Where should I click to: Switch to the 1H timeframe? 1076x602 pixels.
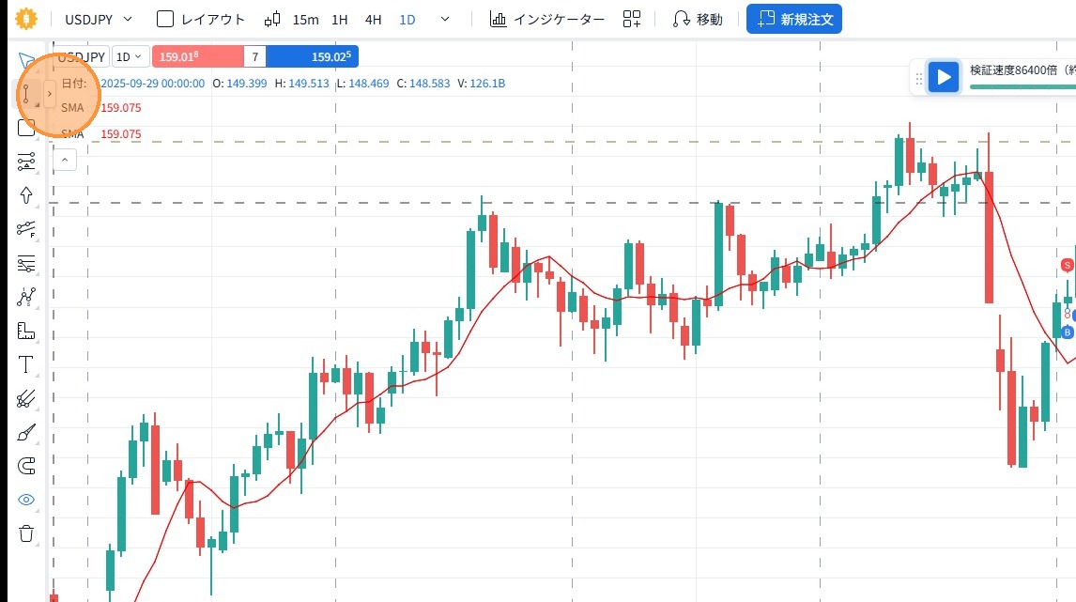(340, 20)
